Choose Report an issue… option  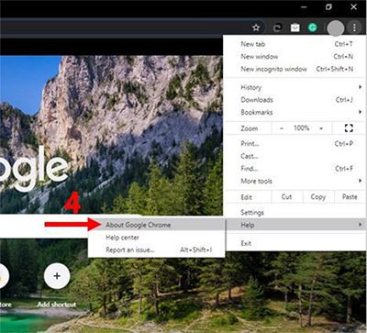157,250
